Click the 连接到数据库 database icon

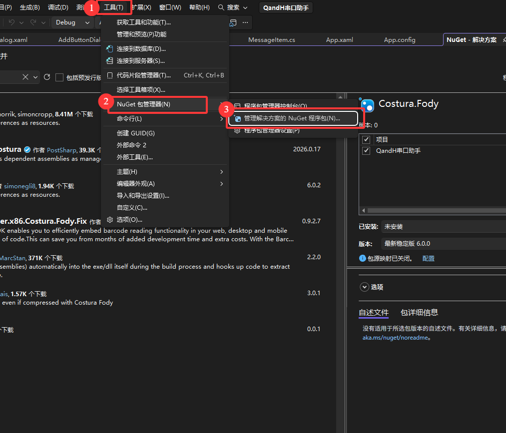110,49
